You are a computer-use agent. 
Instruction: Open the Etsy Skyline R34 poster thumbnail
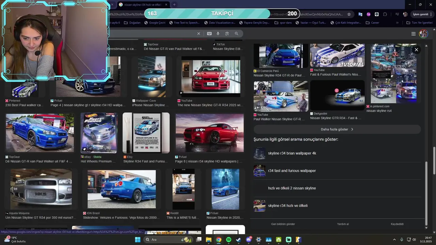pos(146,133)
